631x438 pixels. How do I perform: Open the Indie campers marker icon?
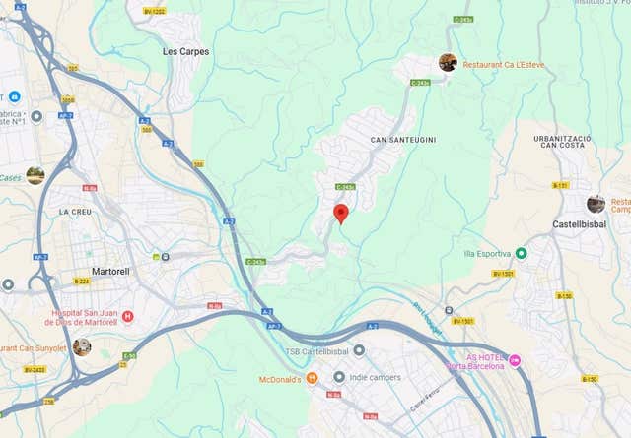click(x=339, y=377)
